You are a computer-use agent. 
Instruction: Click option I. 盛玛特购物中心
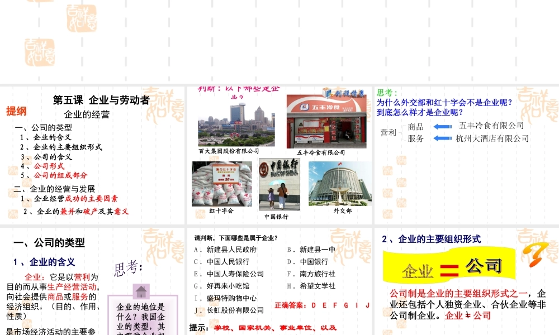(225, 298)
